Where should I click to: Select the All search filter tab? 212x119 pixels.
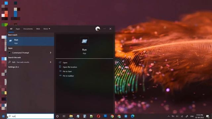[11, 29]
